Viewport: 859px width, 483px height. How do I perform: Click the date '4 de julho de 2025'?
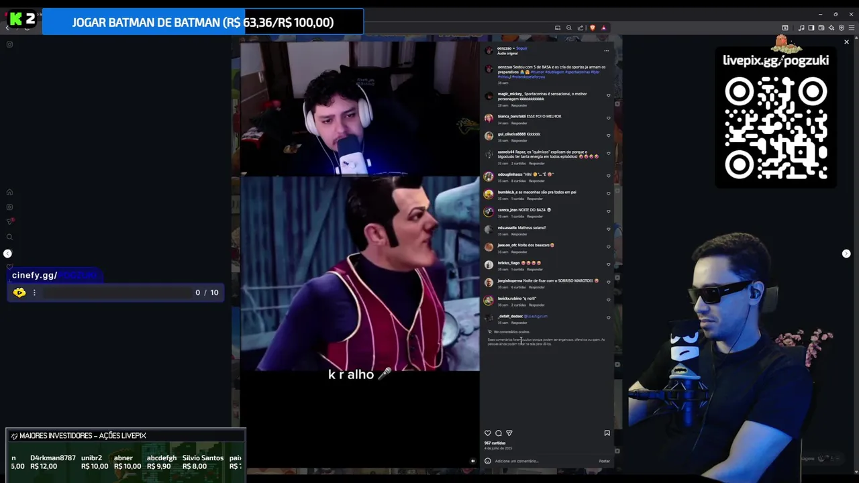(498, 448)
